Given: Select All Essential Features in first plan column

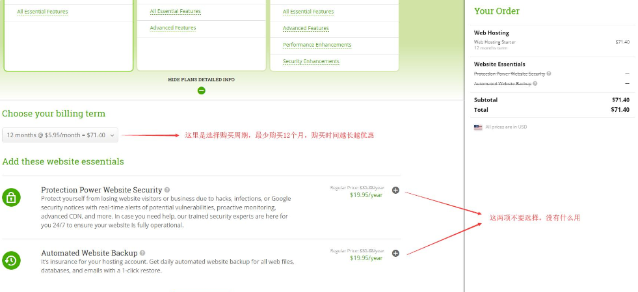Looking at the screenshot, I should [x=42, y=12].
